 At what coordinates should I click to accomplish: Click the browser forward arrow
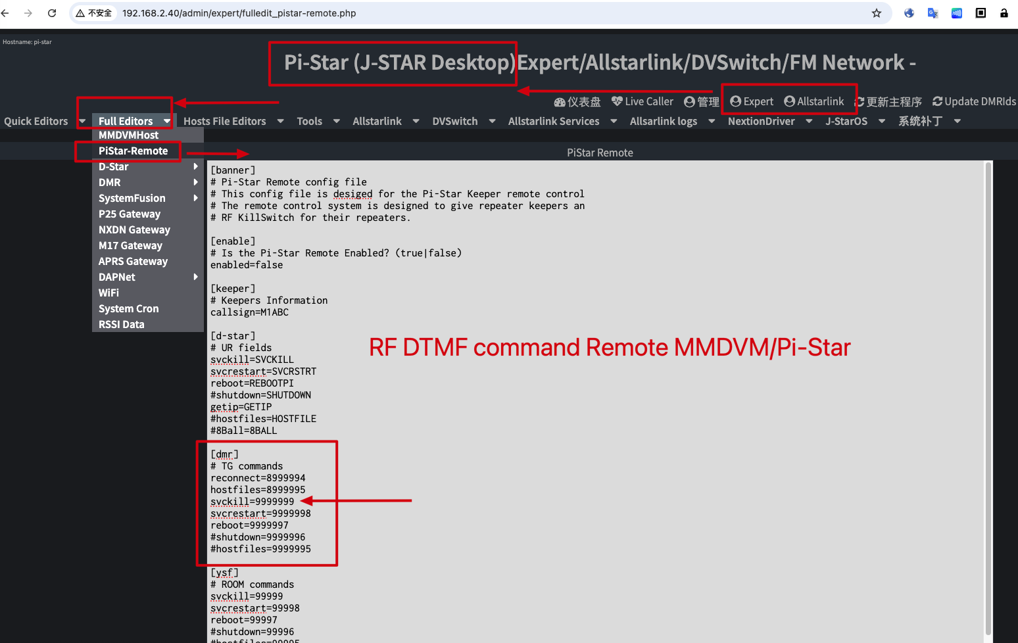[x=28, y=12]
